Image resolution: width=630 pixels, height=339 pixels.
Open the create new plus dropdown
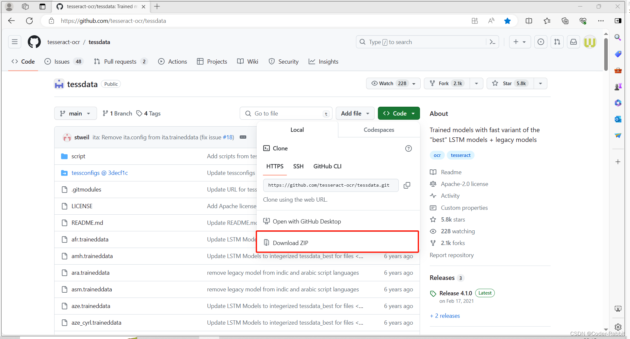coord(520,42)
